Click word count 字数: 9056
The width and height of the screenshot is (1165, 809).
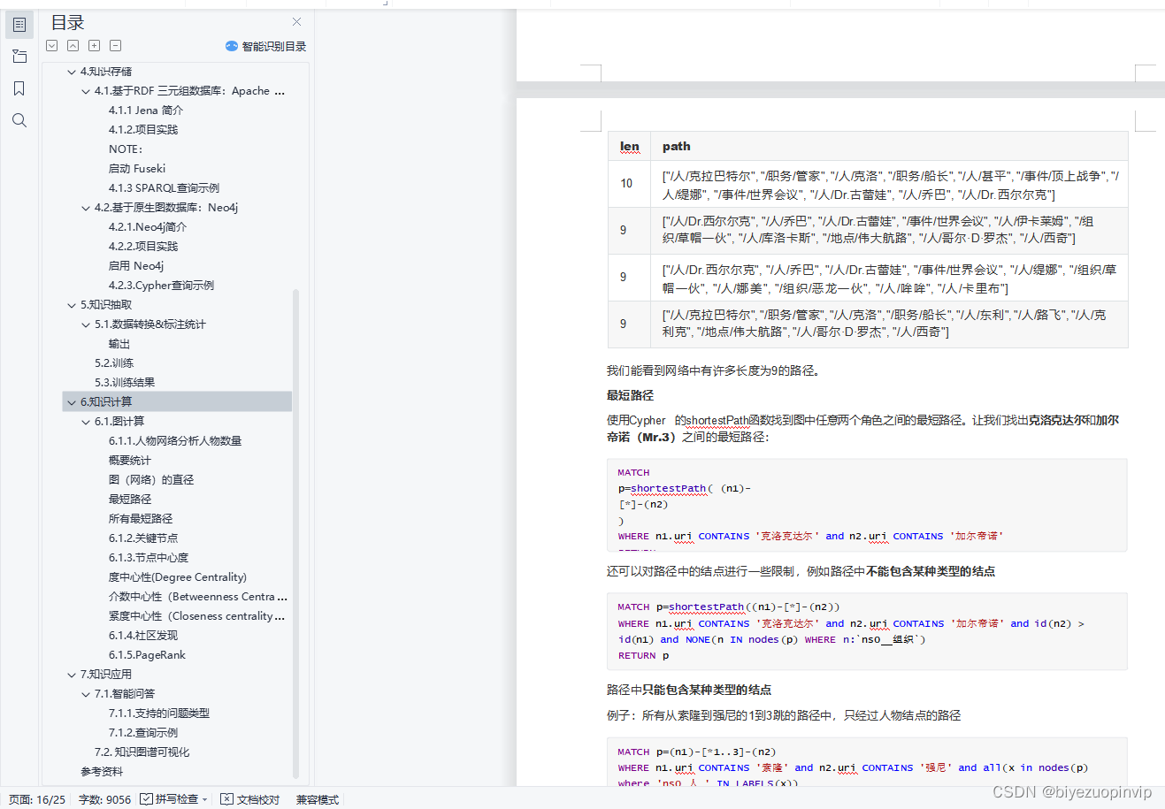[104, 799]
